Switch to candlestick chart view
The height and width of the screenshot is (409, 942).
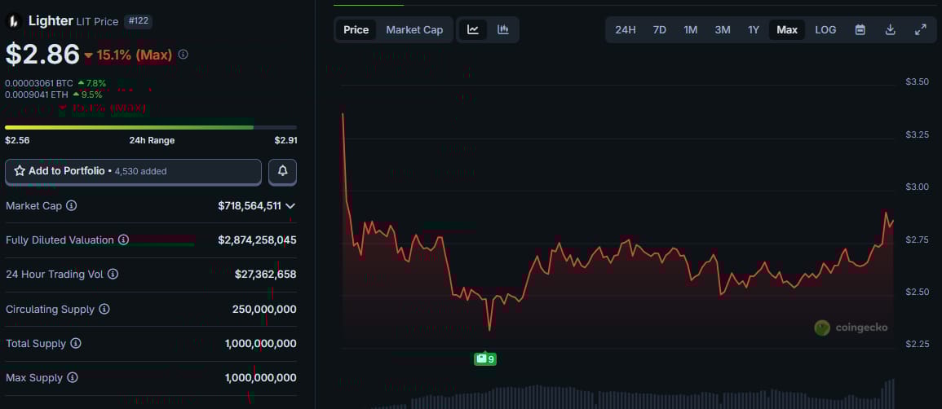[x=503, y=29]
